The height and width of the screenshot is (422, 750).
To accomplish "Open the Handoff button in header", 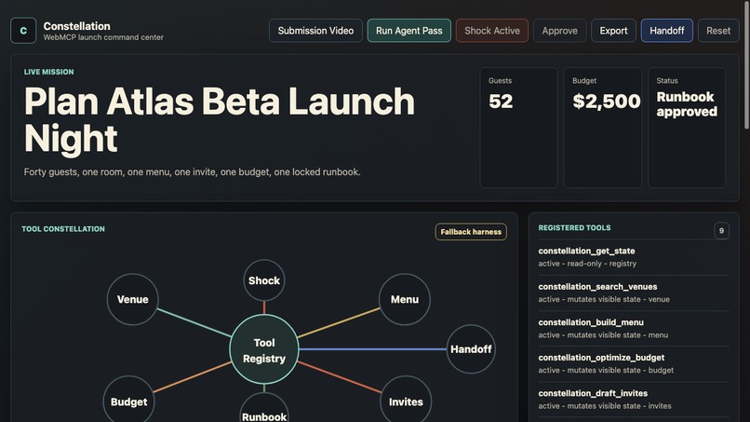I will point(667,31).
